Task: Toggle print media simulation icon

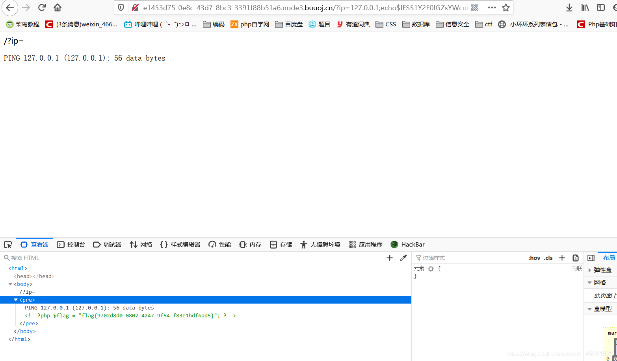Action: click(576, 258)
